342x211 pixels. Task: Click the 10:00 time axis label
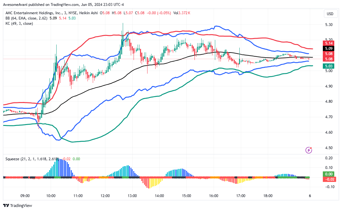(x=51, y=196)
